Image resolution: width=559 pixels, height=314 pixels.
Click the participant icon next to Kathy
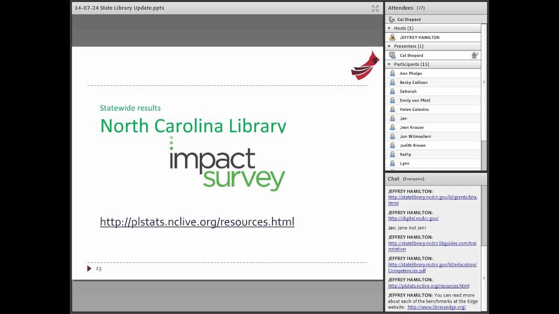tap(392, 154)
